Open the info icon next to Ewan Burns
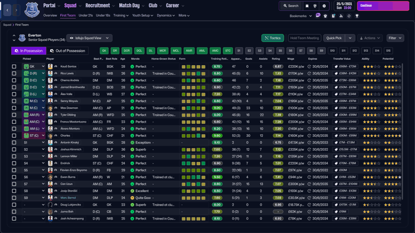This screenshot has width=415, height=233. [x=56, y=177]
